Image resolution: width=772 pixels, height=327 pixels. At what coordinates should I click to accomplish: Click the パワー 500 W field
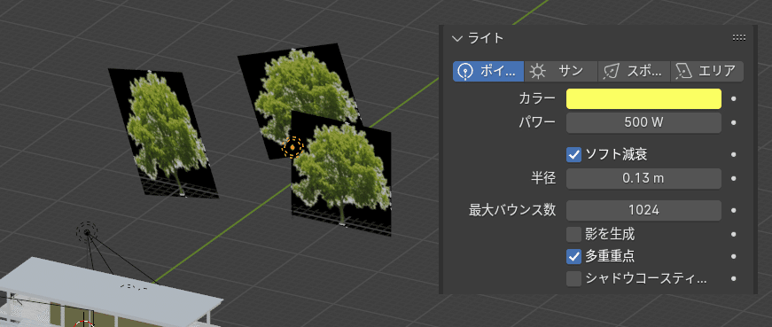(643, 122)
